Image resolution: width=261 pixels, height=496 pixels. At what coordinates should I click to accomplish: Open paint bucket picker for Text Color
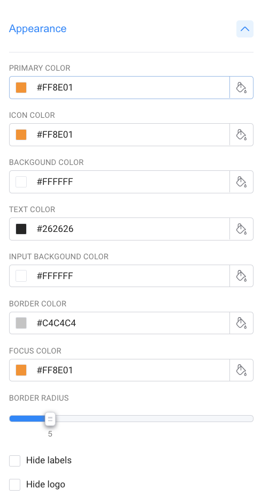tap(241, 229)
